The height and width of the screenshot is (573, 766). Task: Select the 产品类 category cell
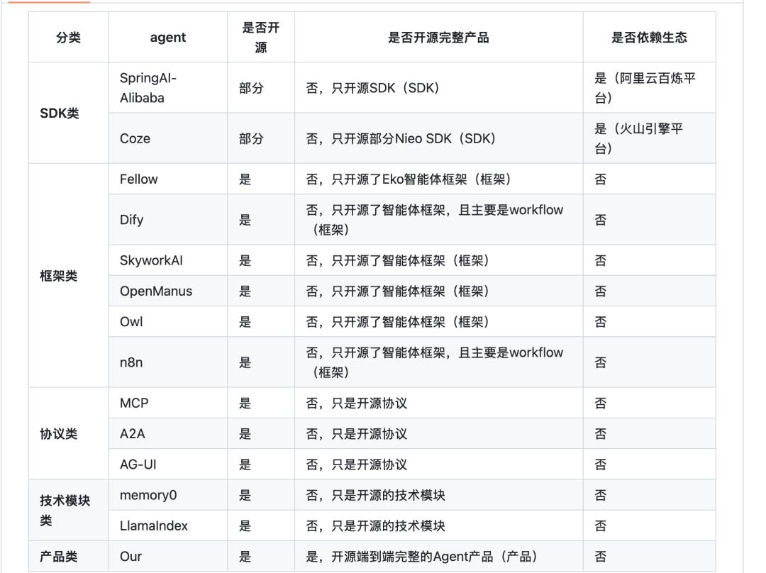point(68,557)
